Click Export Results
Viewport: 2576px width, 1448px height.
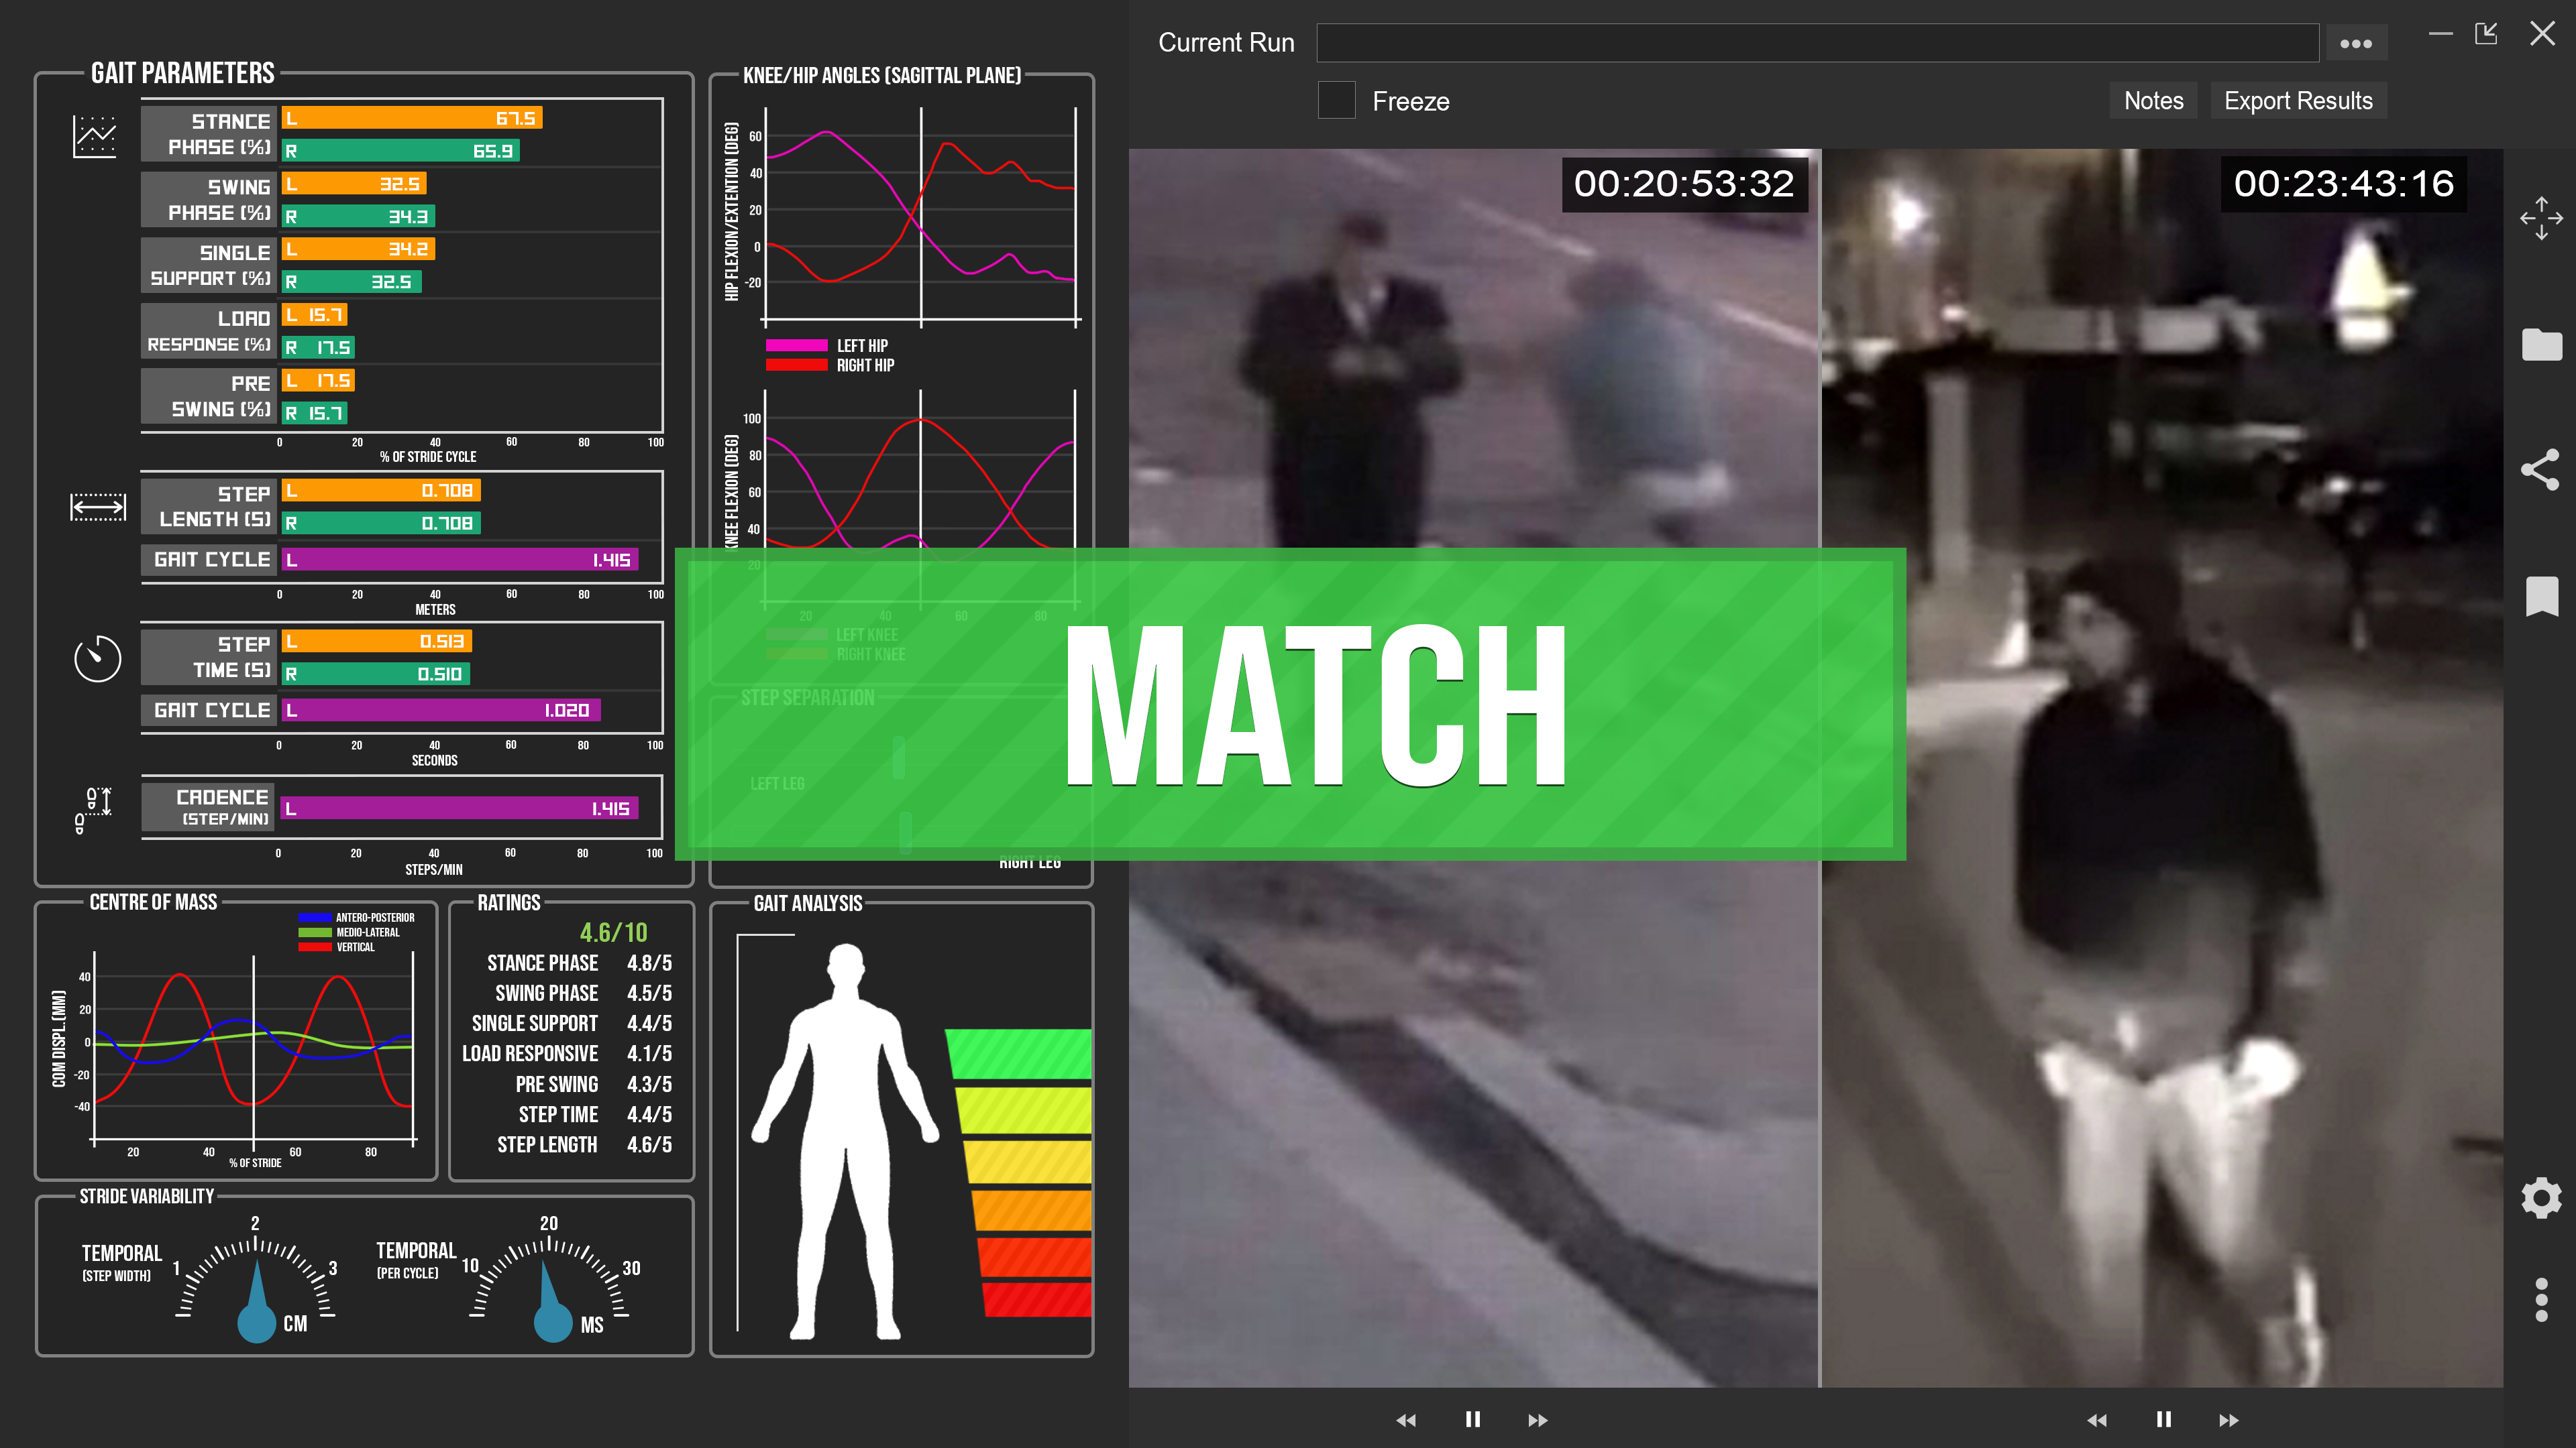(x=2298, y=100)
